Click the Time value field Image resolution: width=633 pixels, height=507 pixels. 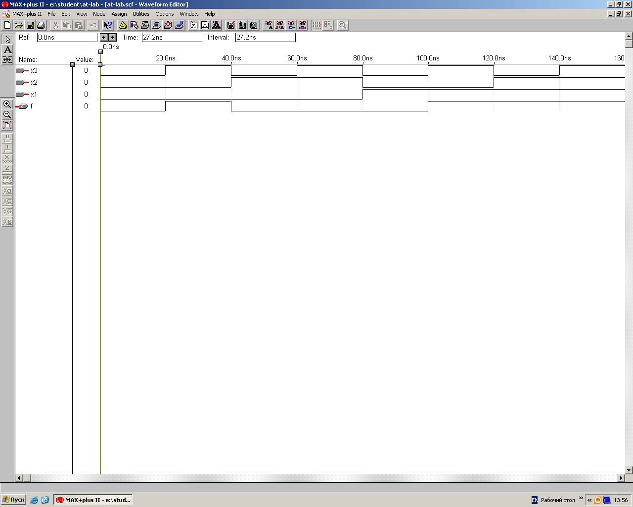click(172, 37)
